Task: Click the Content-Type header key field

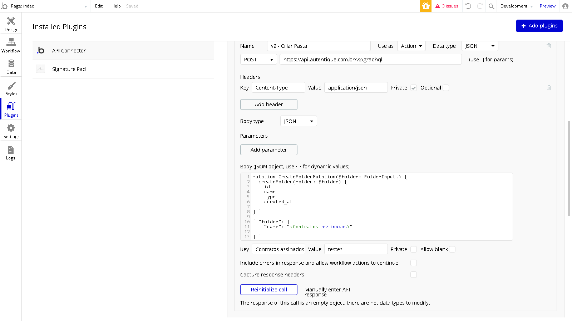Action: pyautogui.click(x=278, y=88)
